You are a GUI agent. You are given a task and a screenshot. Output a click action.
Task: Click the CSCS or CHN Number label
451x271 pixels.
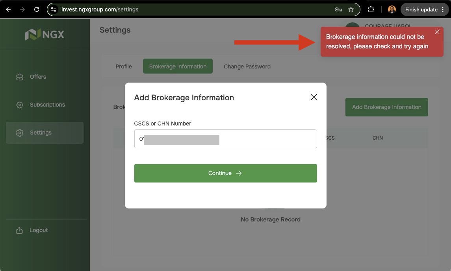pos(163,124)
